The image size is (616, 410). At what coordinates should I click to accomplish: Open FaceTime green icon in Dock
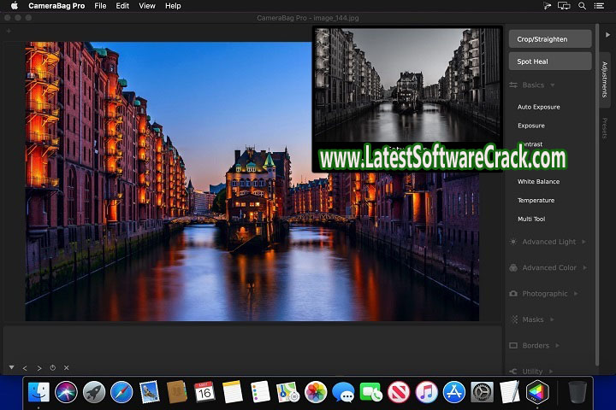370,391
